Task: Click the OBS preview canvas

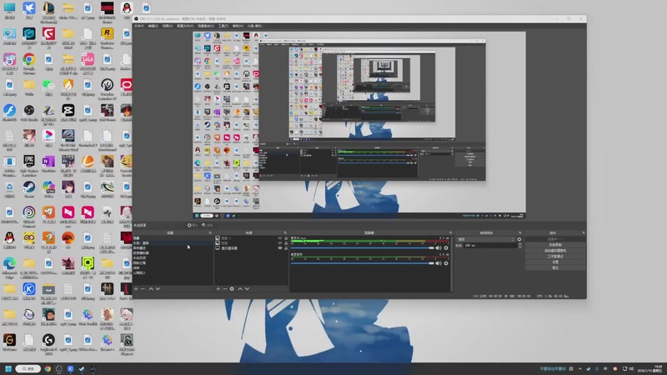Action: click(x=359, y=125)
